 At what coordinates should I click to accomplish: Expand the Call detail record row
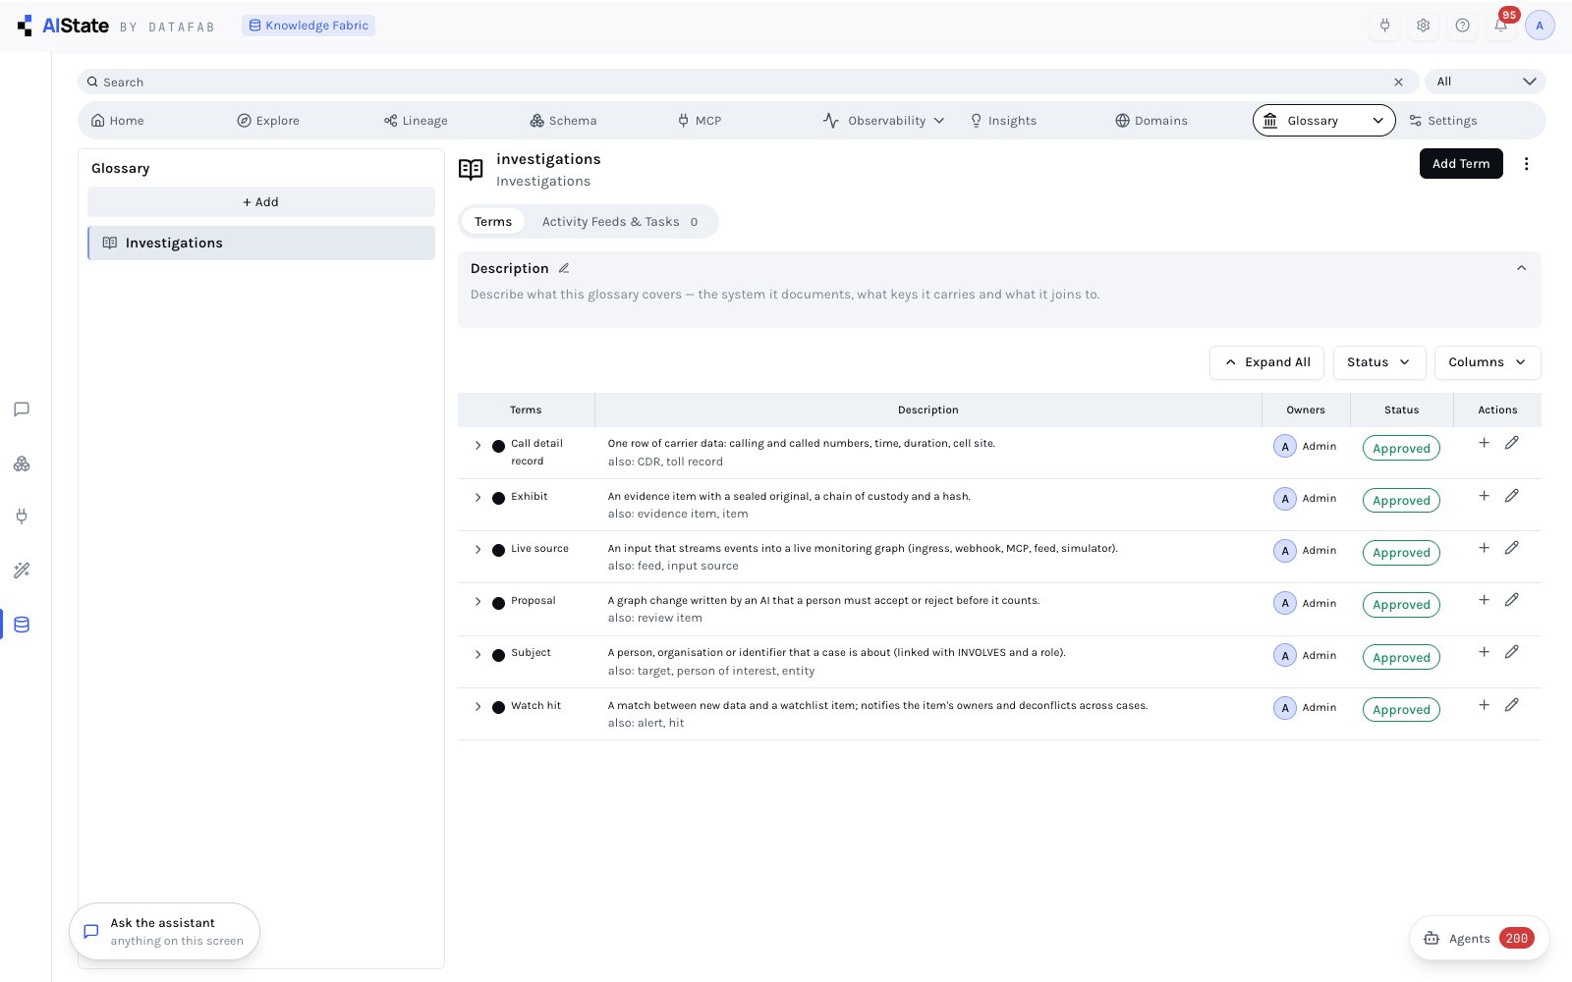point(478,446)
